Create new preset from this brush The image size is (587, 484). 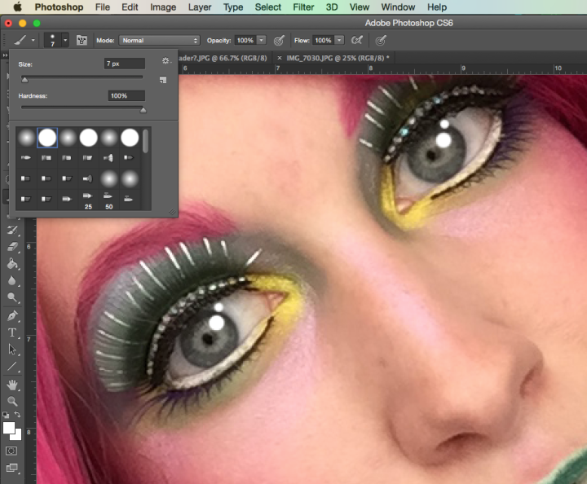pos(163,80)
